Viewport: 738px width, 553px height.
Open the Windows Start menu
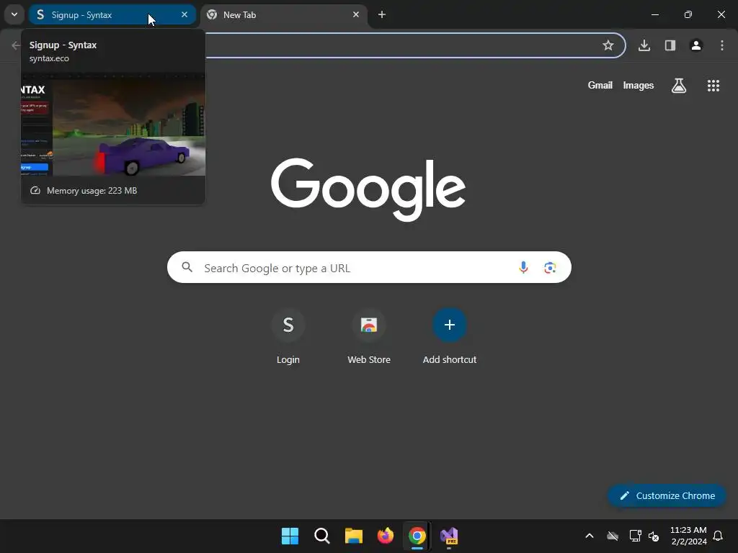pyautogui.click(x=290, y=536)
